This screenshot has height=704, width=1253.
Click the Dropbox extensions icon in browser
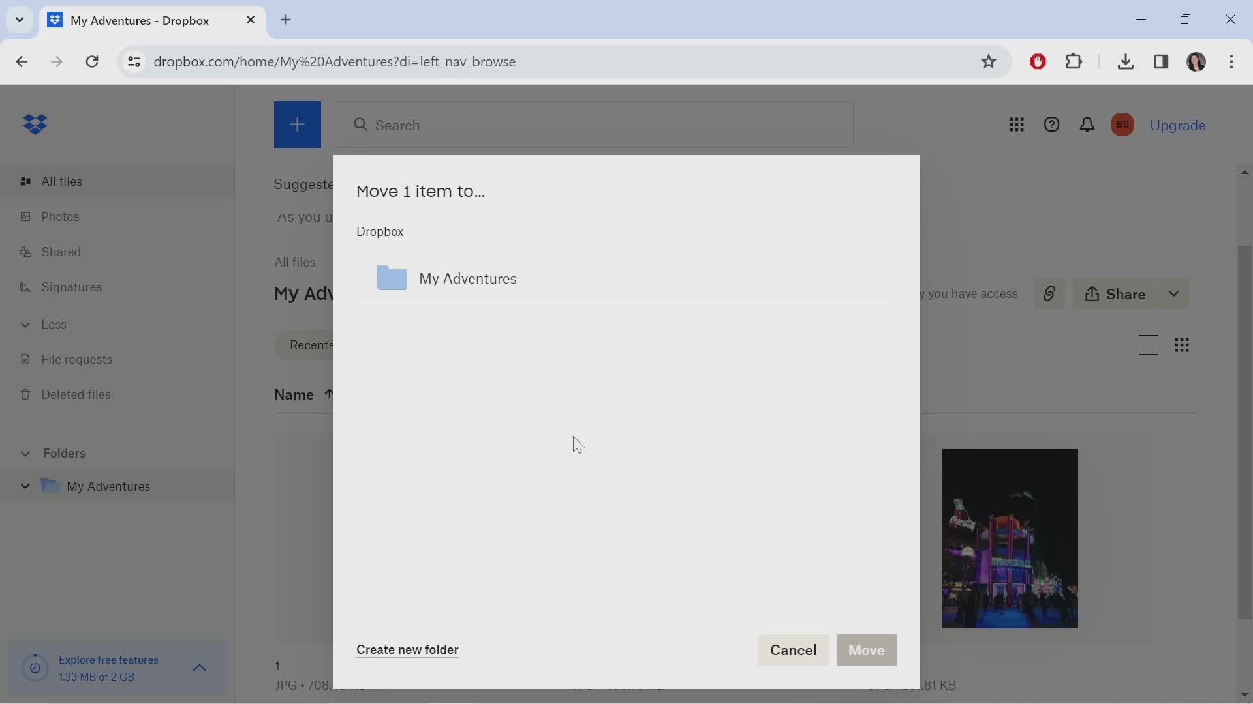[x=1075, y=61]
